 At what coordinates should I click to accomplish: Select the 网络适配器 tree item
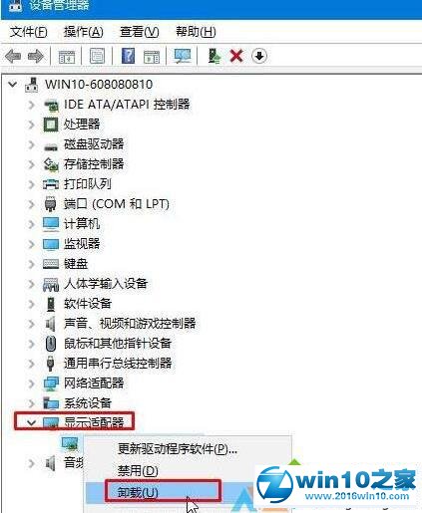[94, 384]
